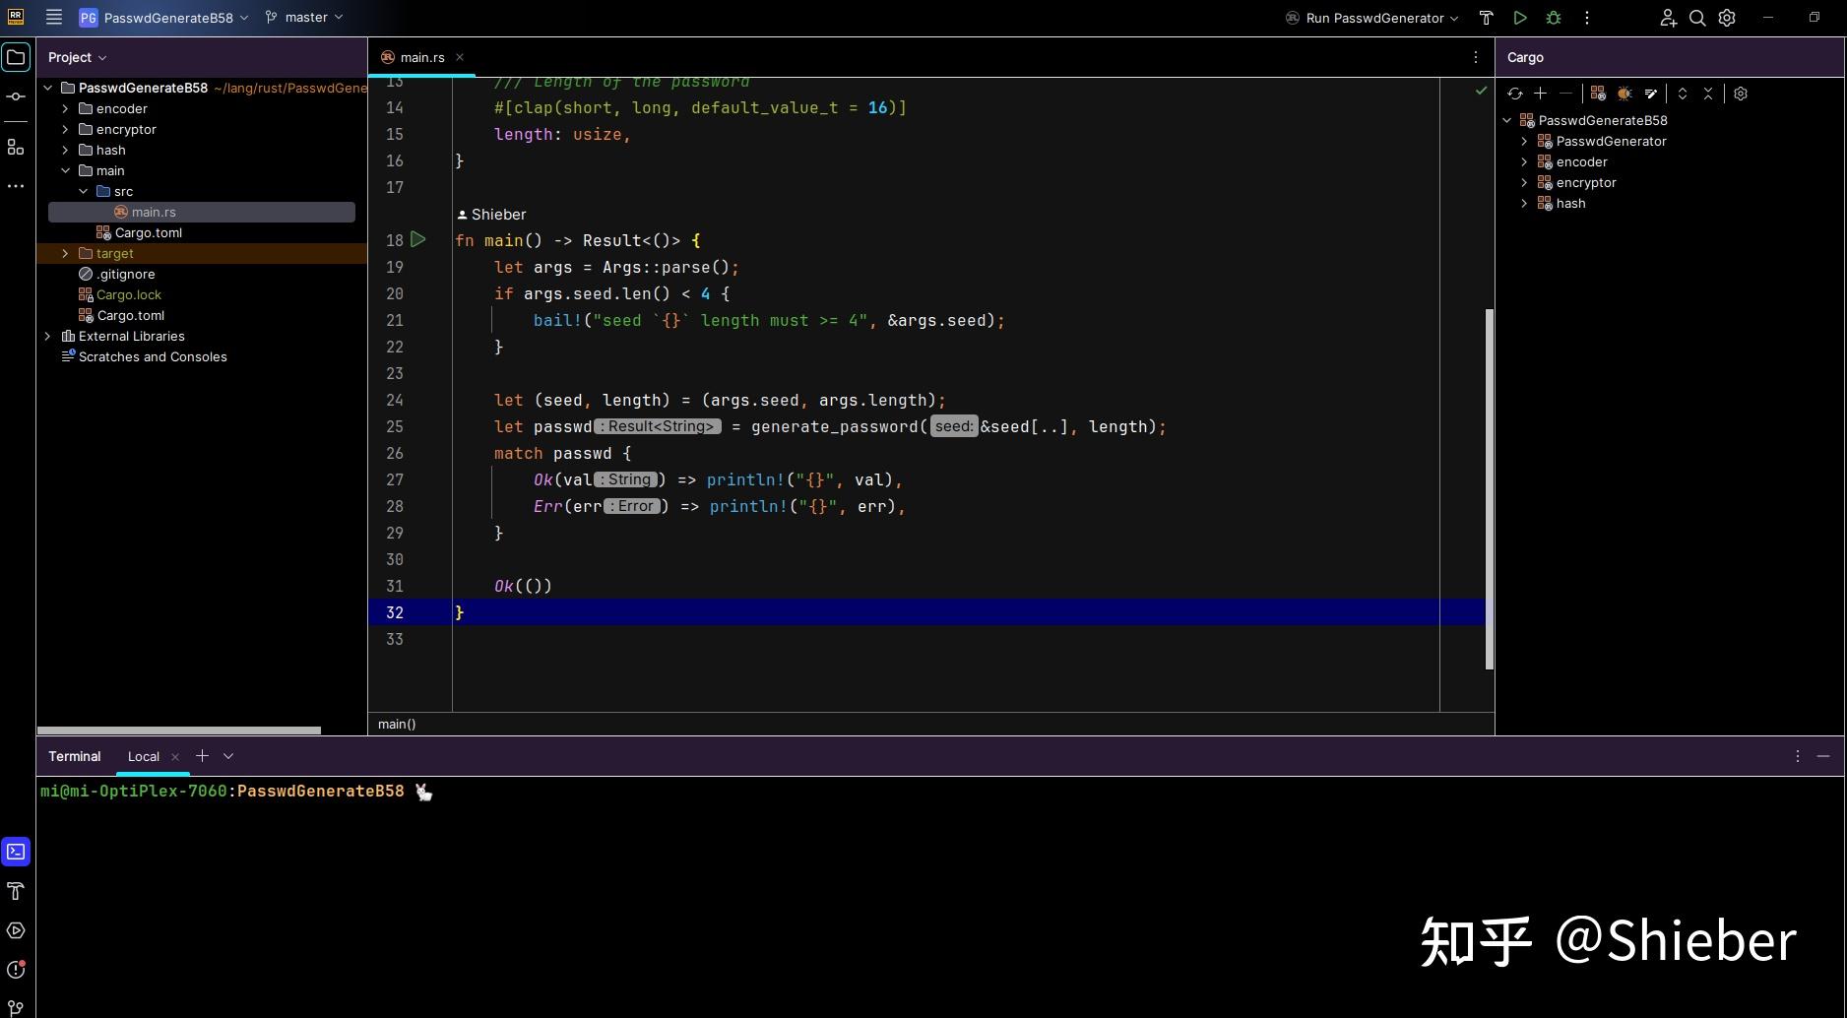Viewport: 1847px width, 1018px height.
Task: Select the Local terminal tab
Action: 143,756
